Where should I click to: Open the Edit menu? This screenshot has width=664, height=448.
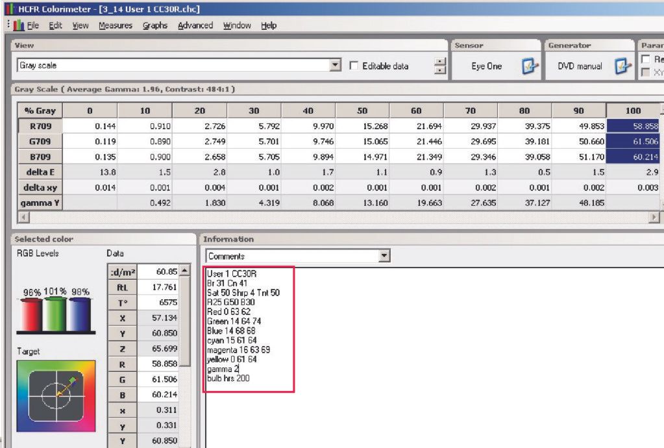[x=55, y=25]
